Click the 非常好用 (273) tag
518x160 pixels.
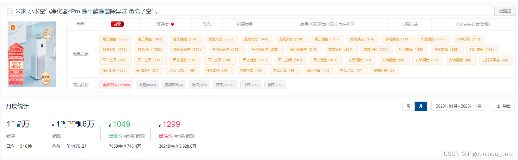(469, 39)
